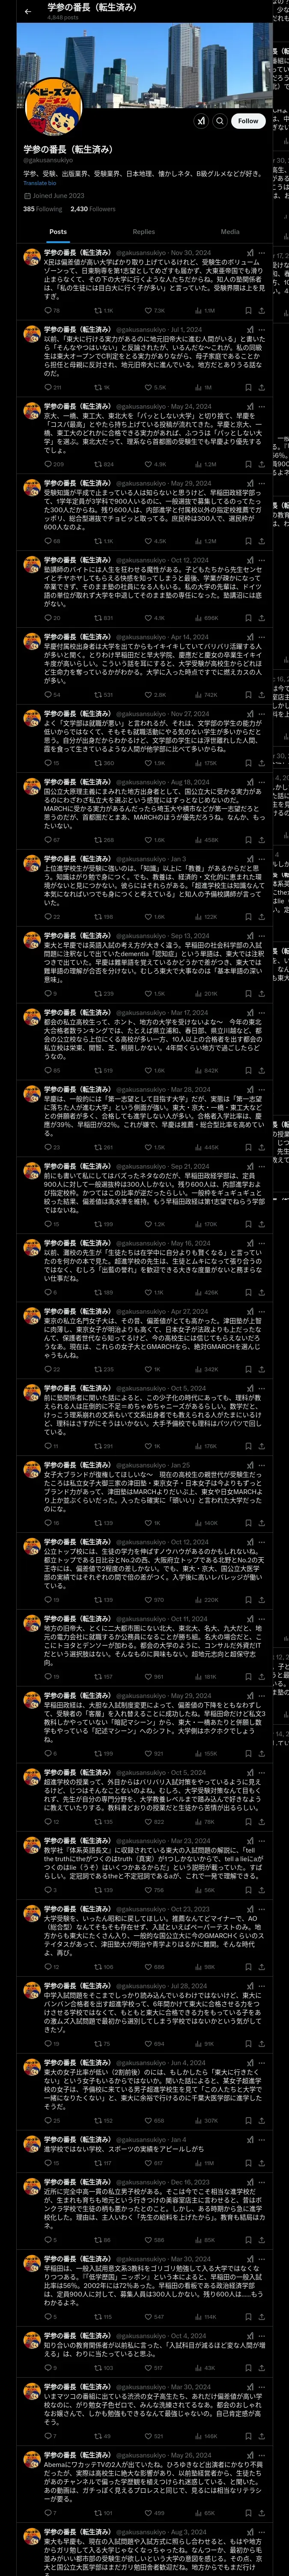Share the Jul 1, 2024 post
The height and width of the screenshot is (2576, 289).
tap(261, 387)
